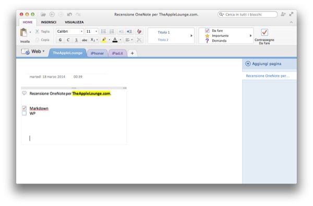Viewport: 313px width, 206px height.
Task: Click the highlighted TheAppleLounge.com text
Action: (91, 93)
